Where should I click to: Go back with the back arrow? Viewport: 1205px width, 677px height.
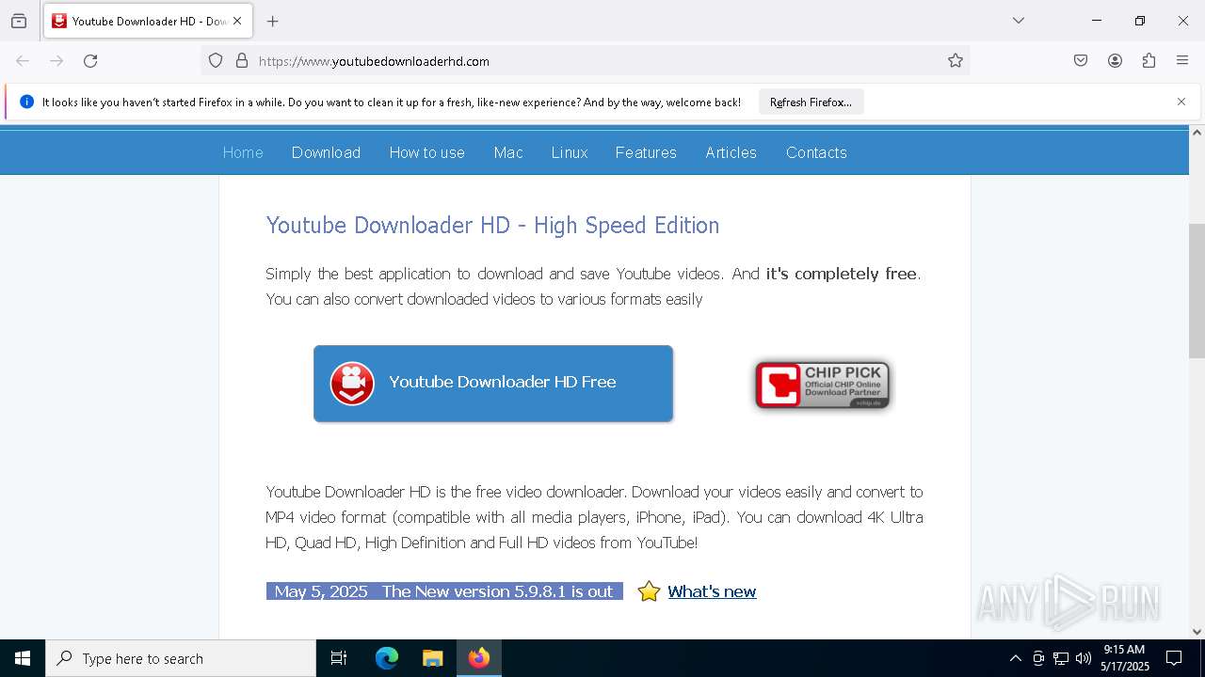23,61
